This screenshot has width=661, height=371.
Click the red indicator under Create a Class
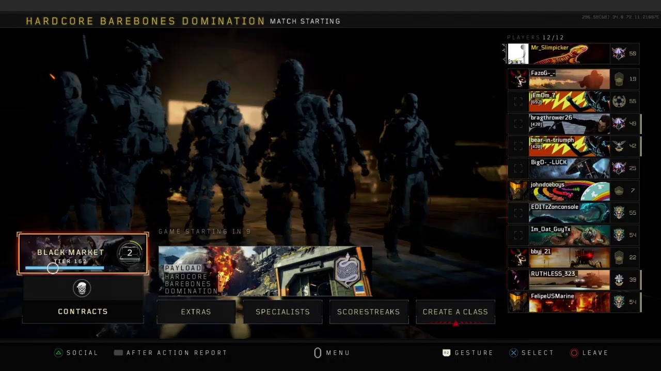[455, 324]
